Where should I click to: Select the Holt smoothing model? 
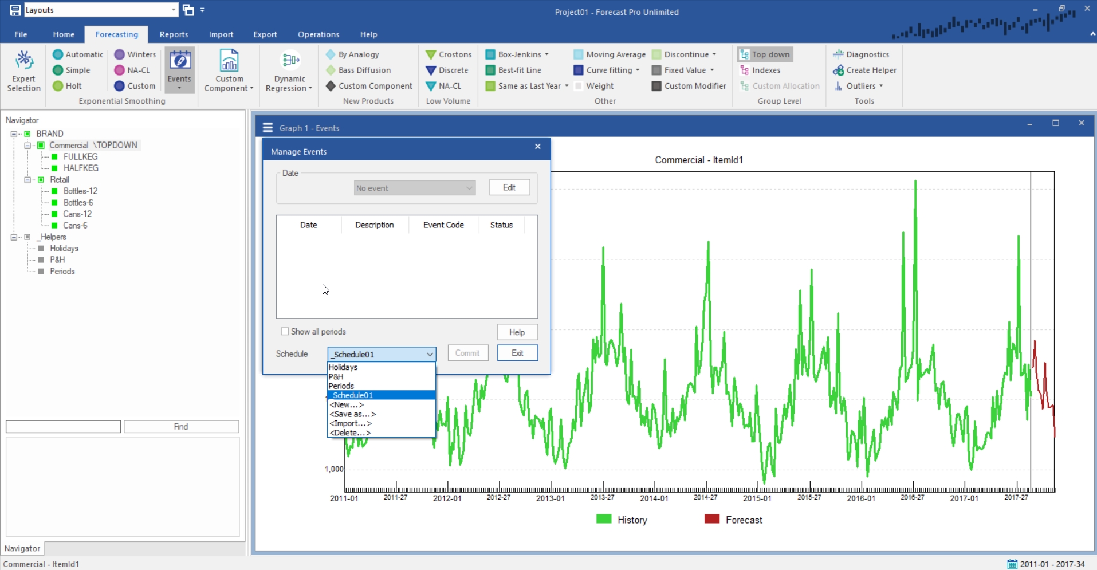coord(67,86)
